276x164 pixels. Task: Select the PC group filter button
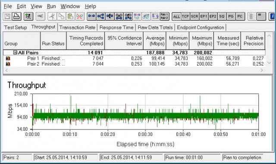pos(240,16)
